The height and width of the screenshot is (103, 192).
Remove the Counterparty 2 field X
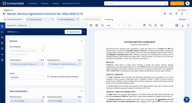[81, 60]
